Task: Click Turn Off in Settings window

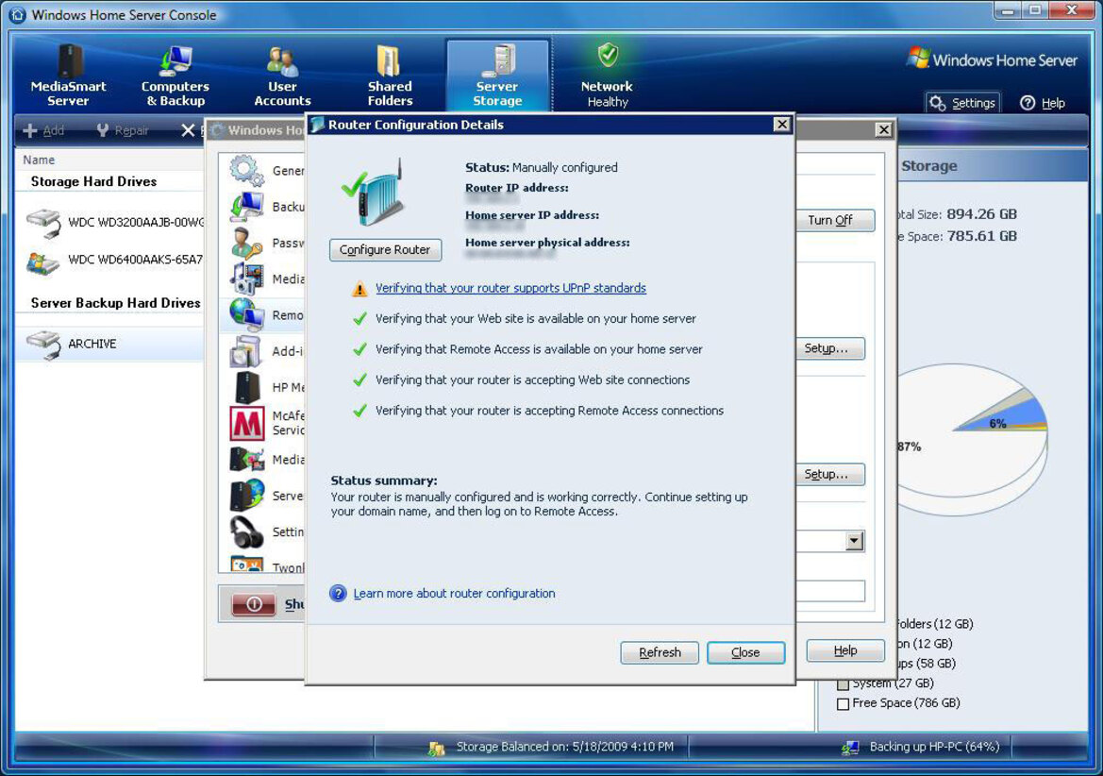Action: [835, 220]
